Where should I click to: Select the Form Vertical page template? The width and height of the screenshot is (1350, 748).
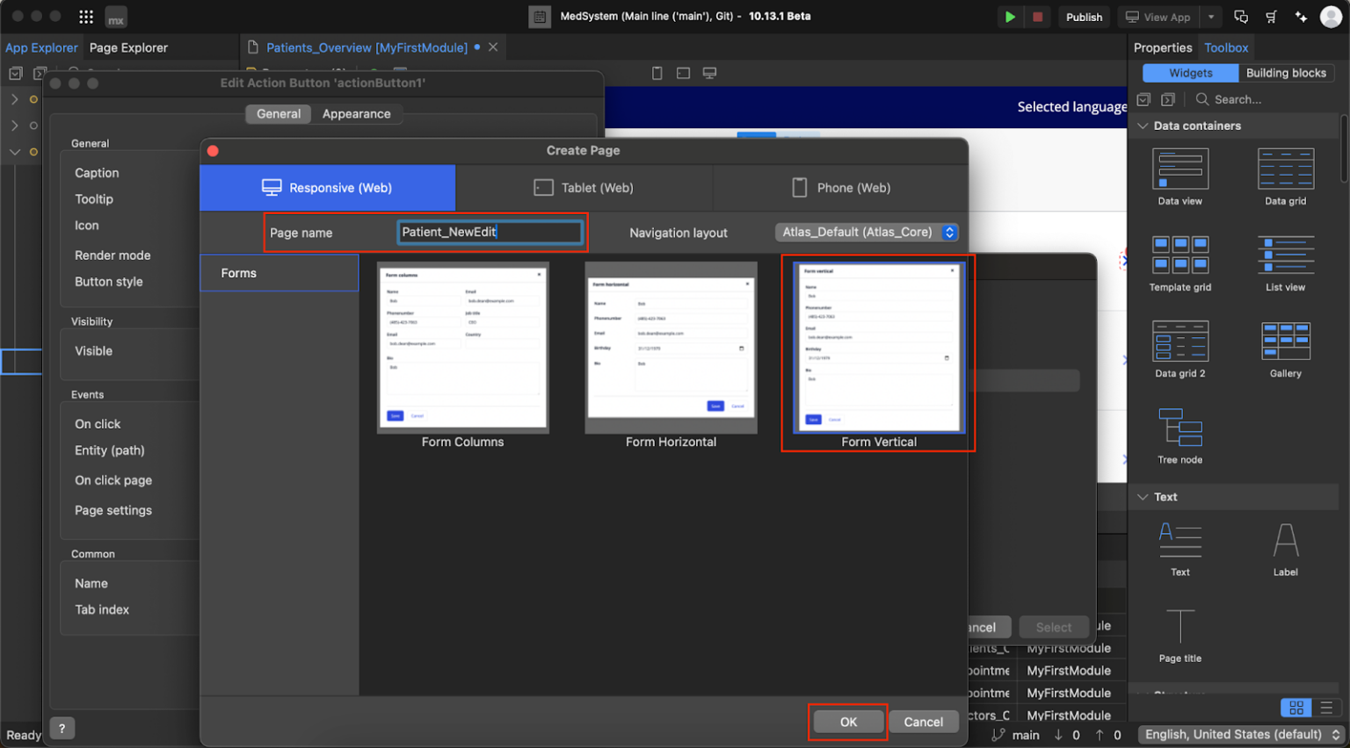click(877, 351)
